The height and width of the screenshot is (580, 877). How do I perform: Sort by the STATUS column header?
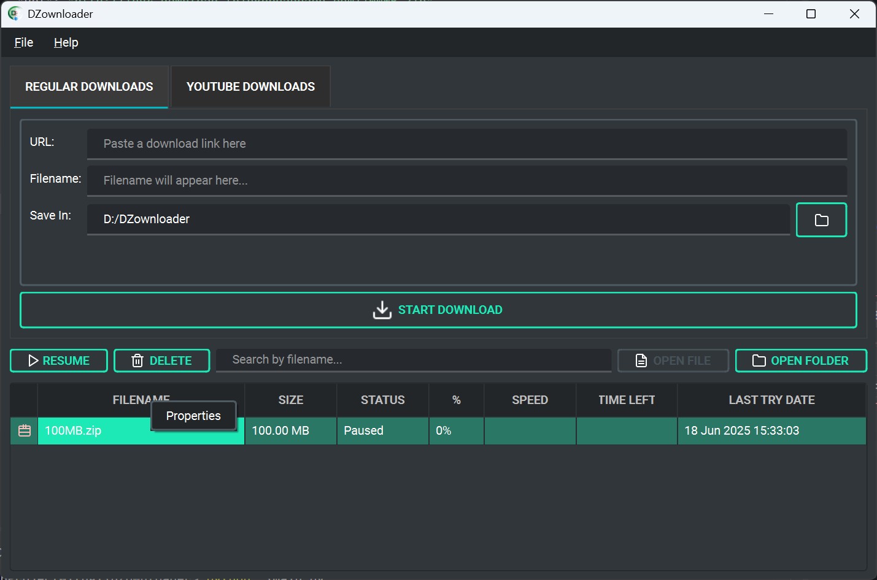click(382, 400)
